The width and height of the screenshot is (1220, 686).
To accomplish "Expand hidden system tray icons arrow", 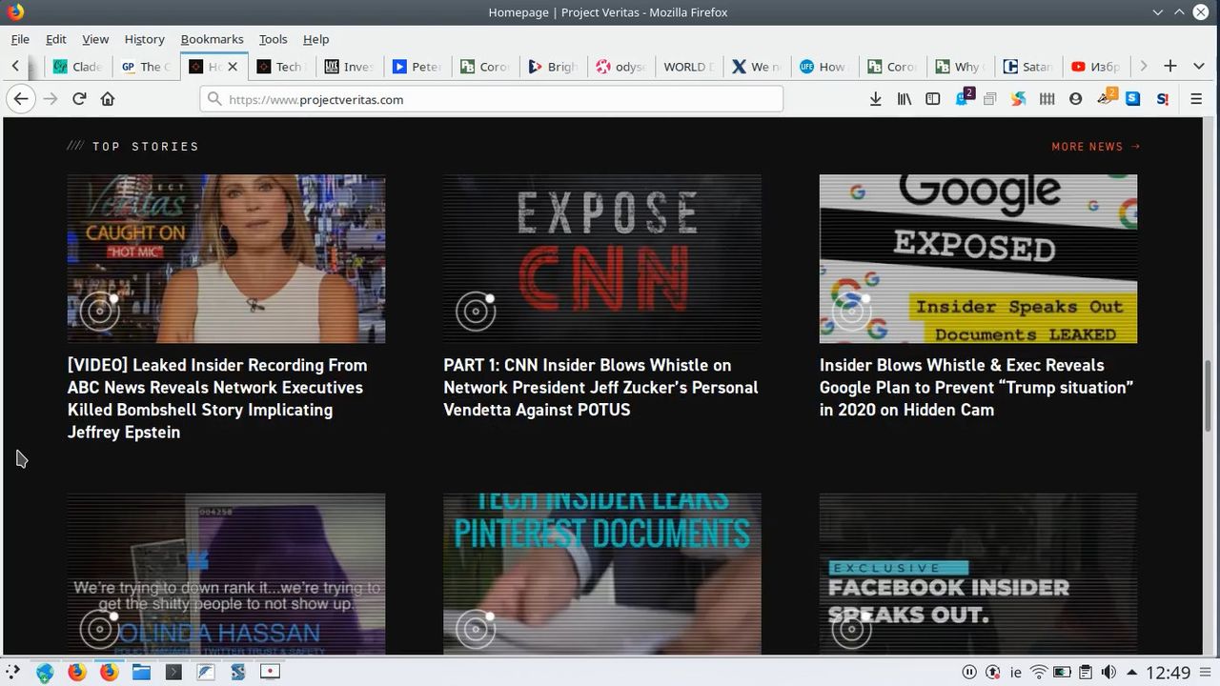I will tap(1131, 672).
